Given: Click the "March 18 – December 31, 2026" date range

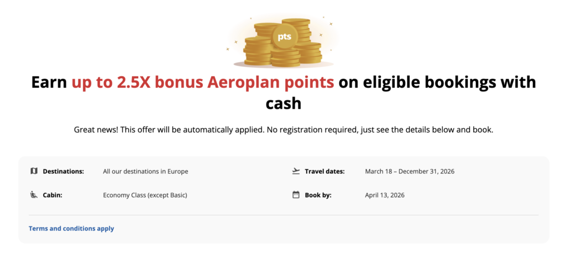Looking at the screenshot, I should [410, 172].
